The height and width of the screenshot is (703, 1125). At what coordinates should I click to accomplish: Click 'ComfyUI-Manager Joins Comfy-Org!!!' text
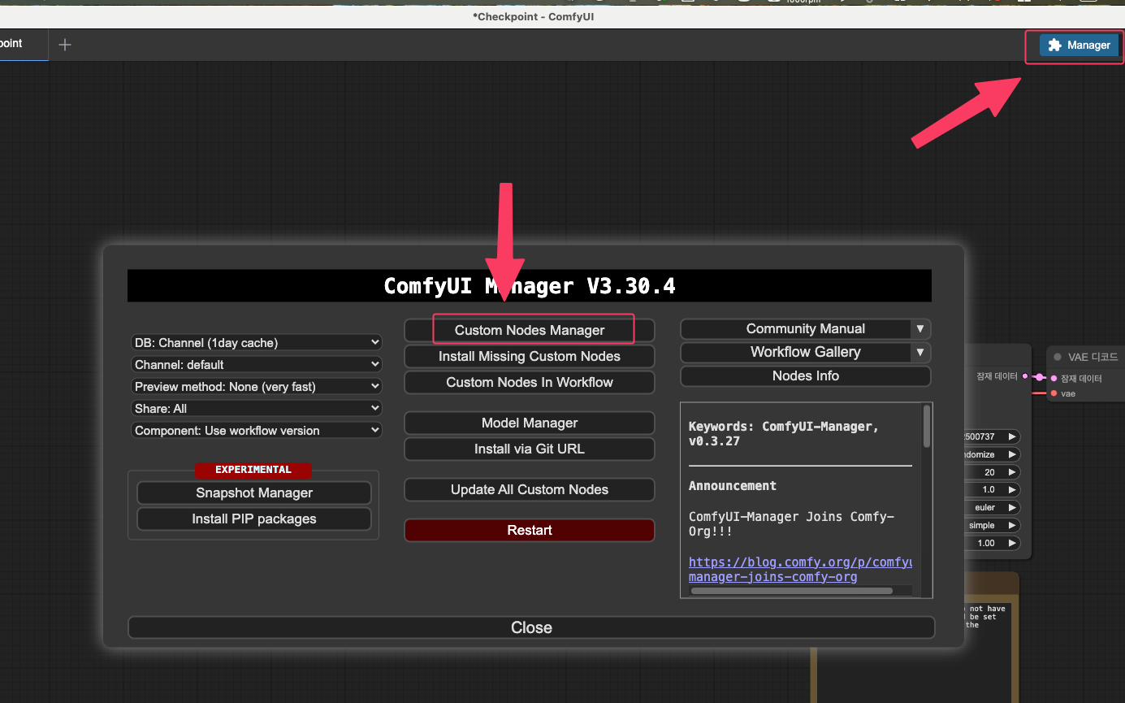click(791, 524)
